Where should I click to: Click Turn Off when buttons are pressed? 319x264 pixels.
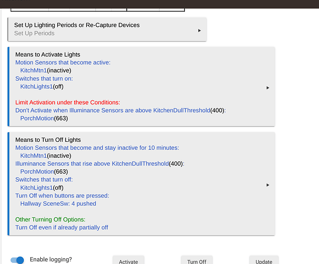[62, 196]
